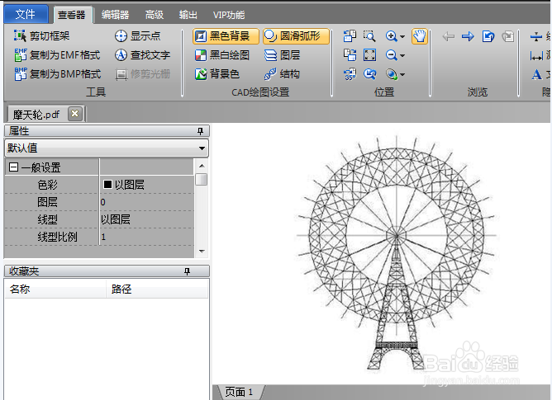Viewport: 552px width, 400px height.
Task: Click the copy views icon at top of 位置
Action: (350, 35)
